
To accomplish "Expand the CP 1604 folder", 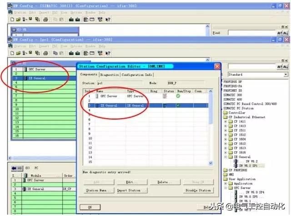I will [x=226, y=139].
